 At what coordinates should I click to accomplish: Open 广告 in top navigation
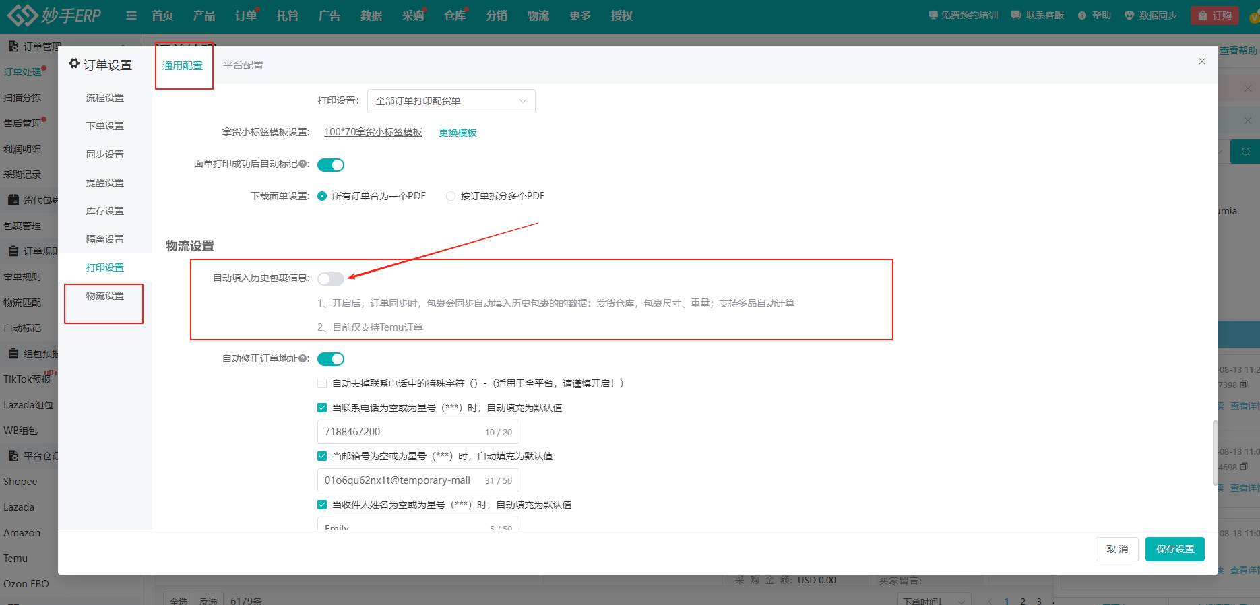tap(329, 15)
